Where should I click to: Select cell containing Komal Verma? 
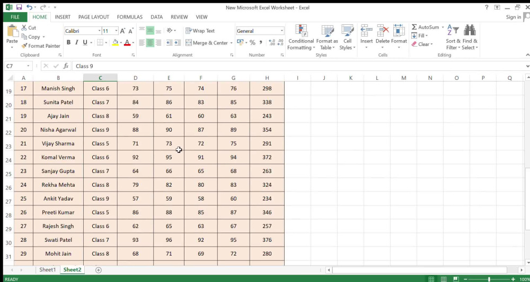[58, 157]
